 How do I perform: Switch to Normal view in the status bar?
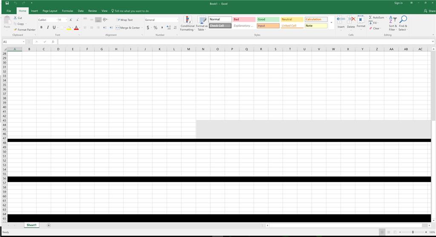382,232
